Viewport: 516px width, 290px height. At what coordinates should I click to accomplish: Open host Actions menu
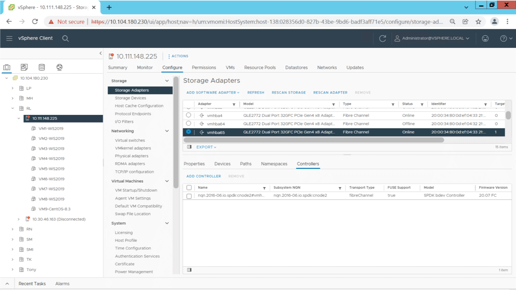178,56
